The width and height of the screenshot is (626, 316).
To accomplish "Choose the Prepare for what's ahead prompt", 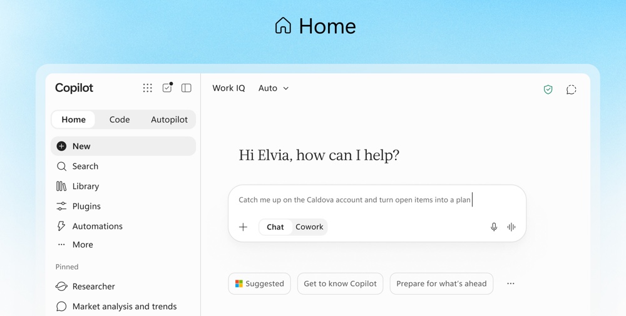I will point(441,283).
